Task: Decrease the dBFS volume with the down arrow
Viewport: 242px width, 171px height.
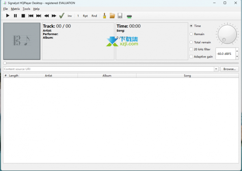Action: pos(237,56)
